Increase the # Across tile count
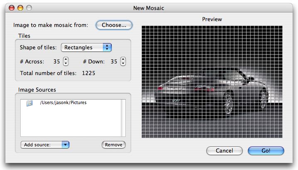 tap(66, 59)
